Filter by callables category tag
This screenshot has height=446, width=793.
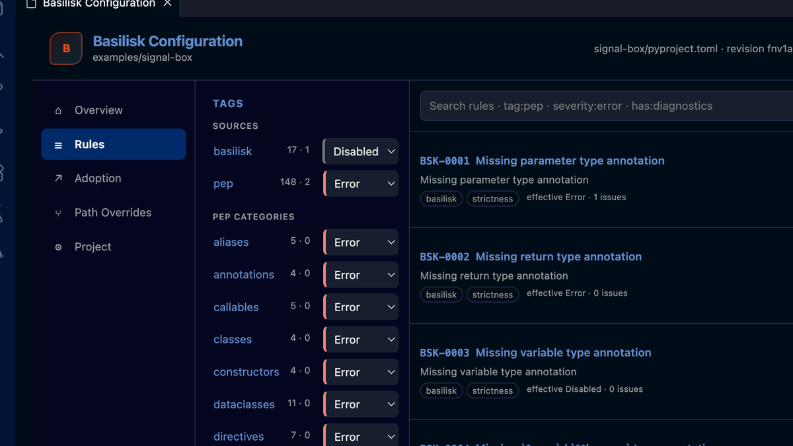(x=236, y=307)
